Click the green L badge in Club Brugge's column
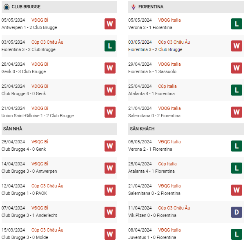This screenshot has height=243, width=245. point(110,46)
